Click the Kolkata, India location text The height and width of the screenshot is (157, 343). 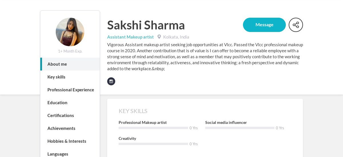click(176, 37)
